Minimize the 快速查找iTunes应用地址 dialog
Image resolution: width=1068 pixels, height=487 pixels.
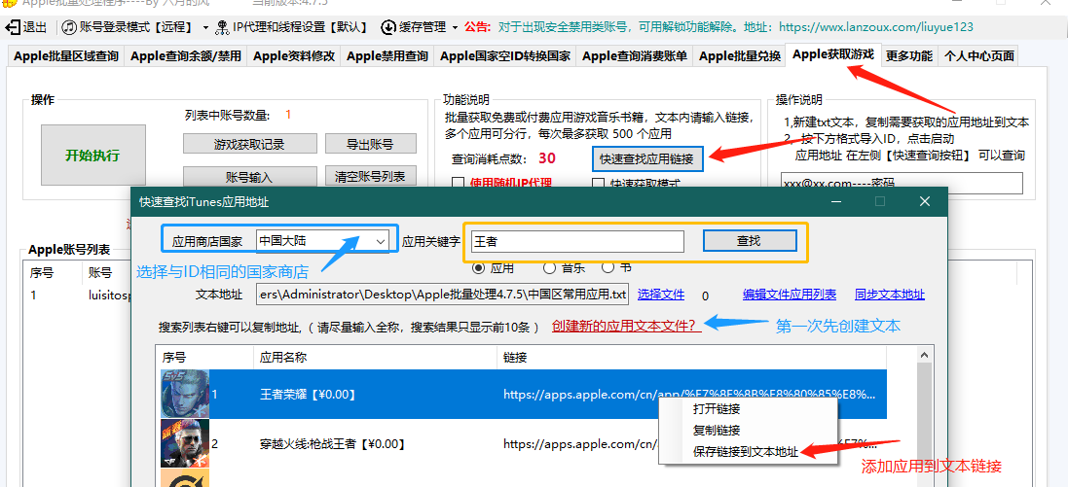[x=835, y=201]
